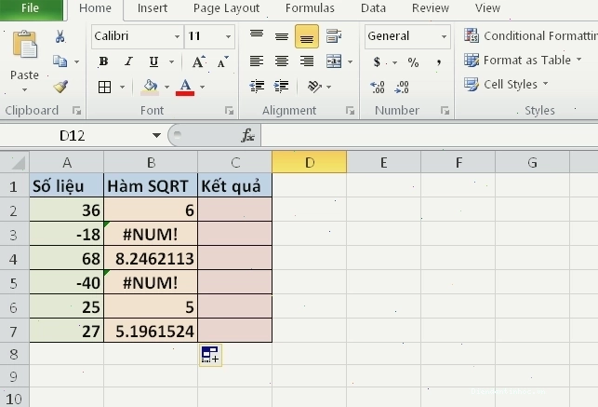This screenshot has height=407, width=598.
Task: Apply Accounting Number Format dollar sign
Action: (378, 61)
